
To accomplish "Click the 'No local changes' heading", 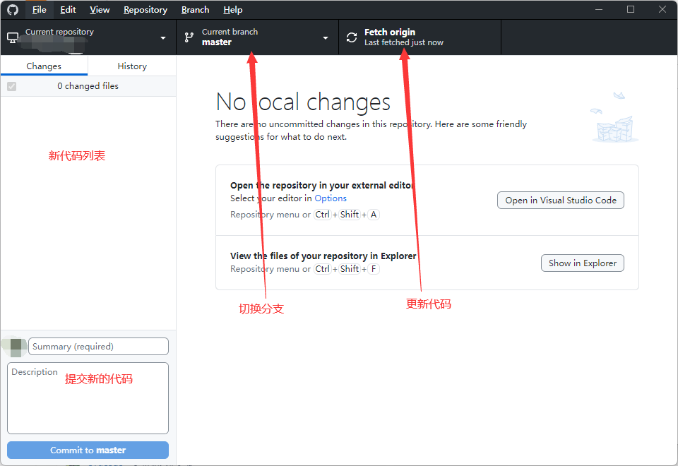I will pos(303,102).
